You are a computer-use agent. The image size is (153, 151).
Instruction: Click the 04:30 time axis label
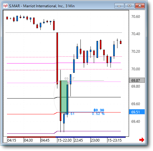pos(29,140)
